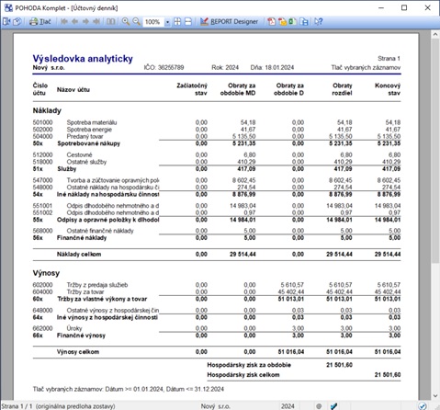This screenshot has width=440, height=410.
Task: Click 'Začiatočný stav' column header
Action: click(x=192, y=89)
